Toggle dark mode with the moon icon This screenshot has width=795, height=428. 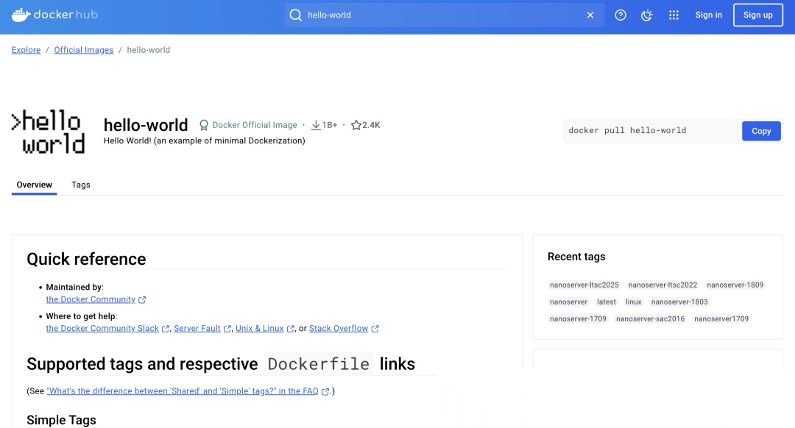646,15
